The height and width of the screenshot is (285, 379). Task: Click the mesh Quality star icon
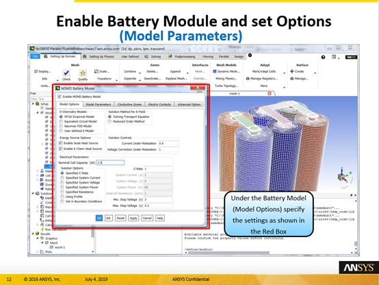(x=83, y=73)
